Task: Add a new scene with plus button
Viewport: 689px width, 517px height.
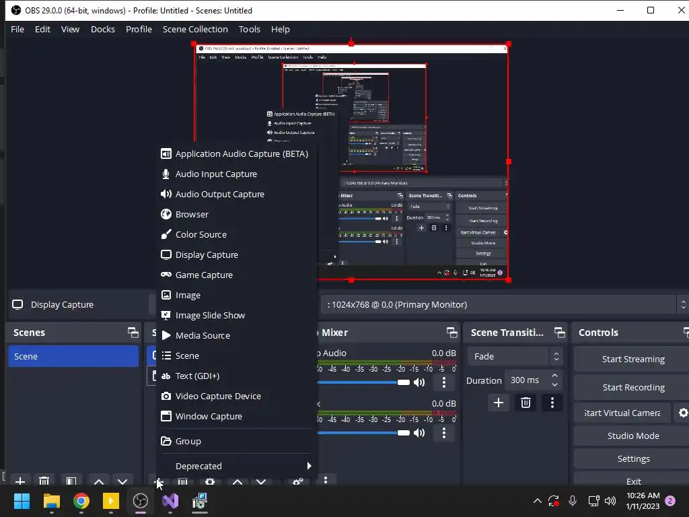Action: tap(20, 481)
